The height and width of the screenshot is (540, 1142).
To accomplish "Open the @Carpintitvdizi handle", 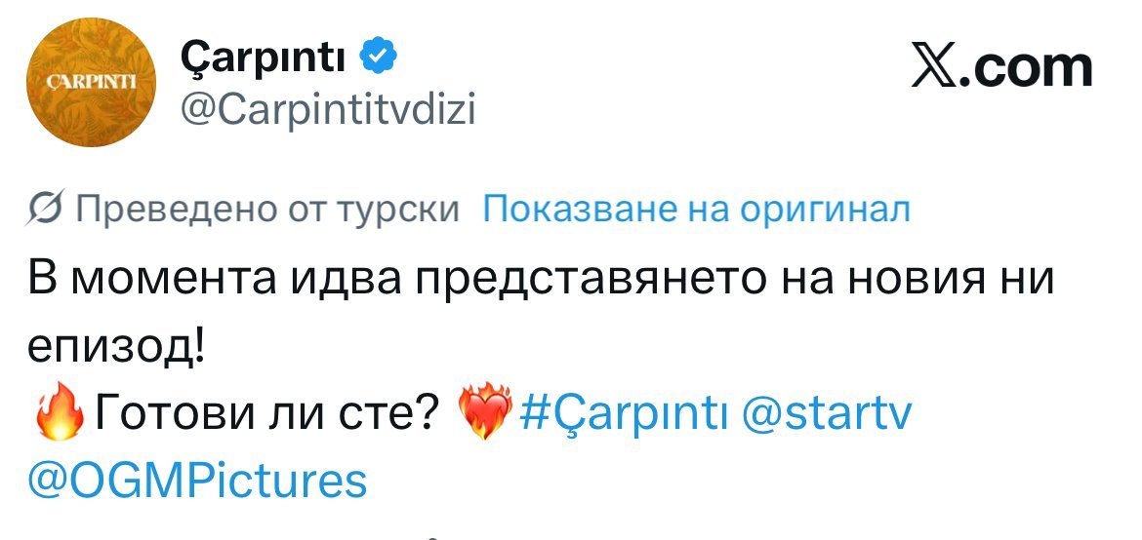I will (327, 111).
